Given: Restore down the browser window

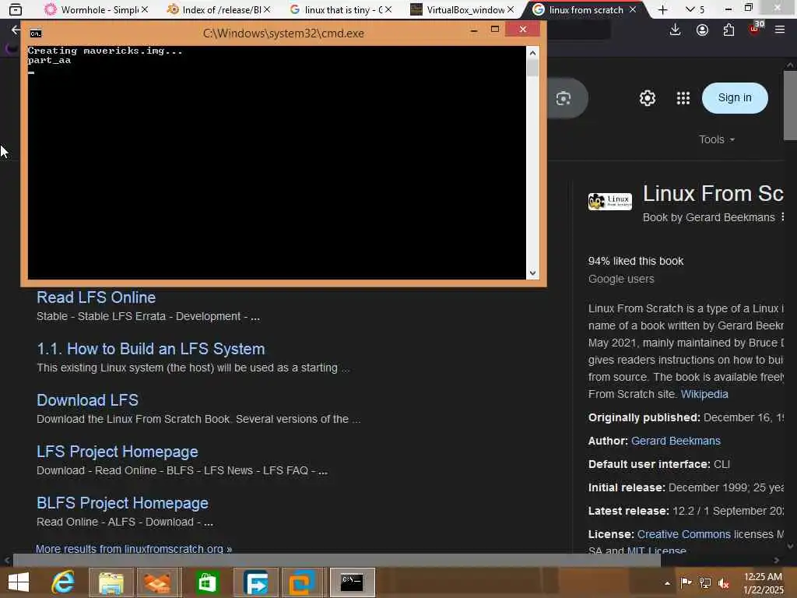Looking at the screenshot, I should 748,8.
